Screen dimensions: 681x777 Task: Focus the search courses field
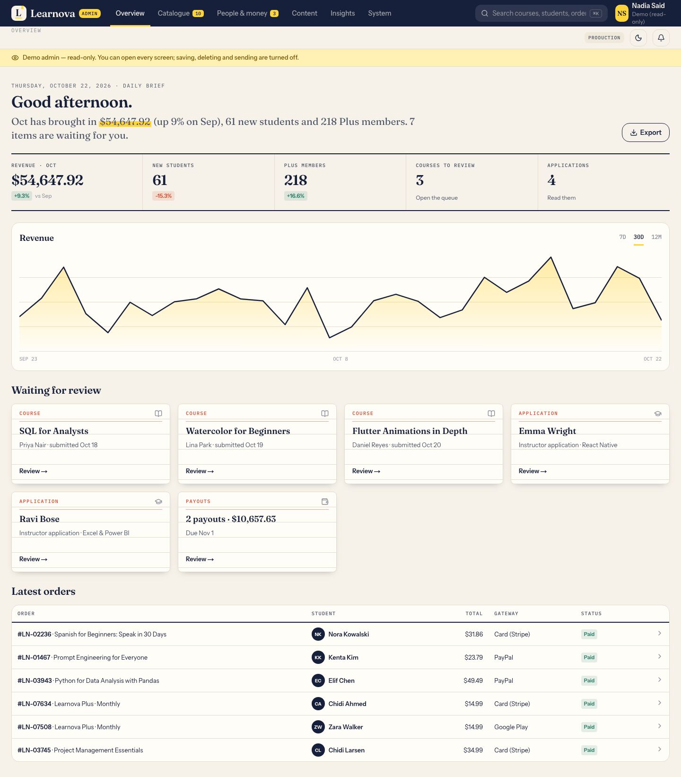pos(541,13)
